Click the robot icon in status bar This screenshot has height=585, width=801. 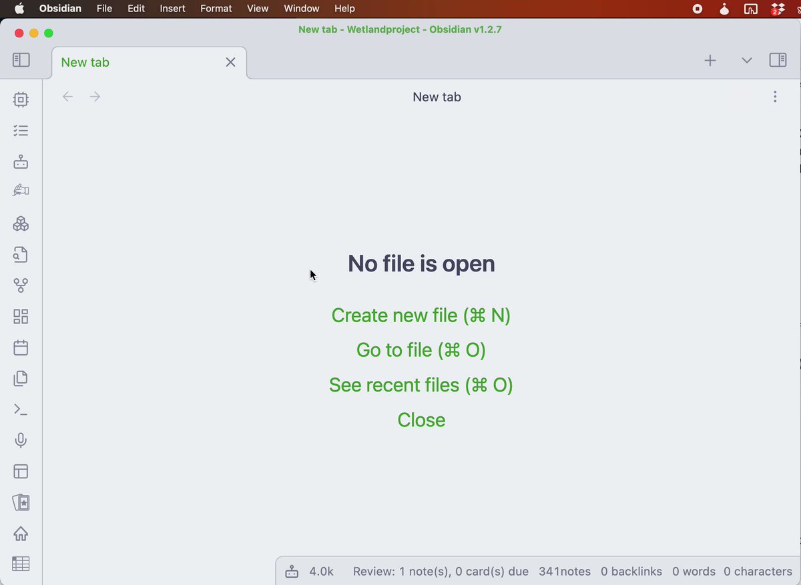(x=292, y=572)
